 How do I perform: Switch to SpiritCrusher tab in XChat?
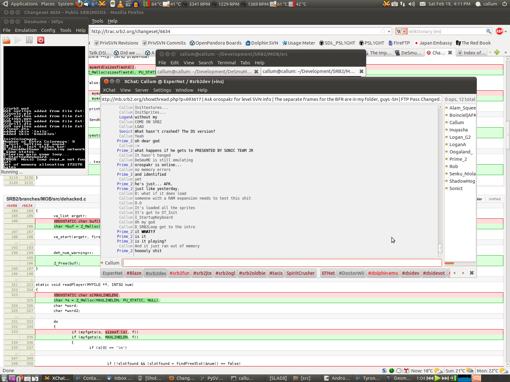(301, 273)
